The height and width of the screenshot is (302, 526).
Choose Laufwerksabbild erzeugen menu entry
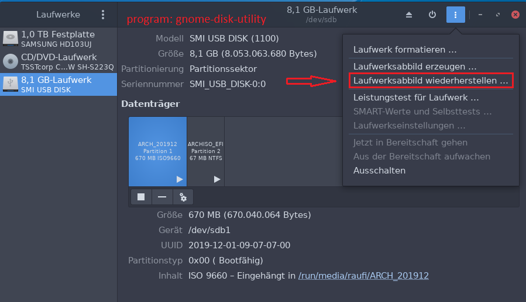[431, 66]
